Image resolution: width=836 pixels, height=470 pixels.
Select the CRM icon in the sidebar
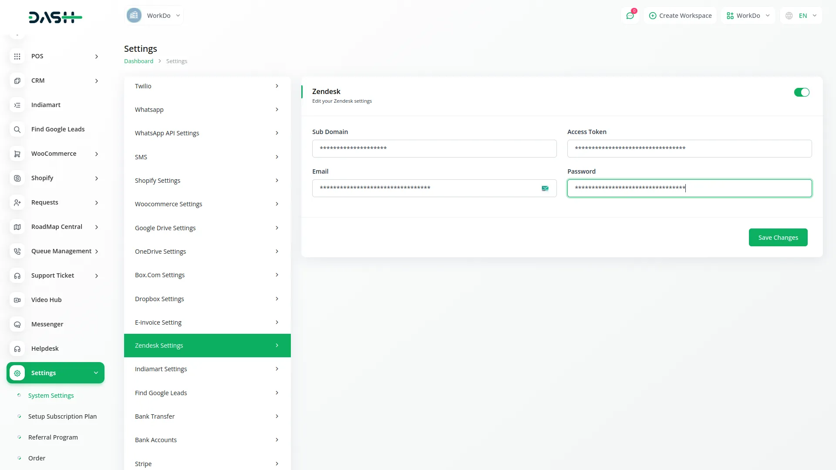[x=17, y=81]
